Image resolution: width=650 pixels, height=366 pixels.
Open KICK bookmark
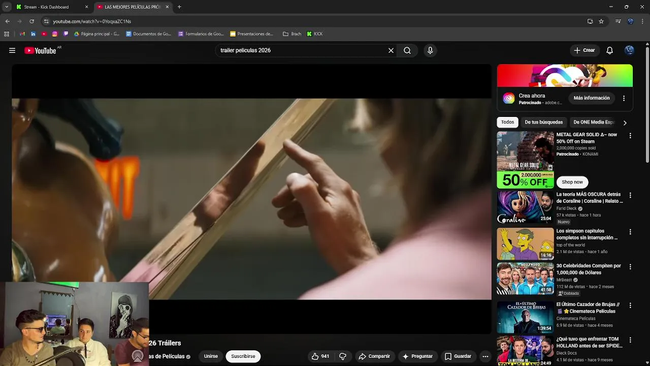tap(315, 34)
